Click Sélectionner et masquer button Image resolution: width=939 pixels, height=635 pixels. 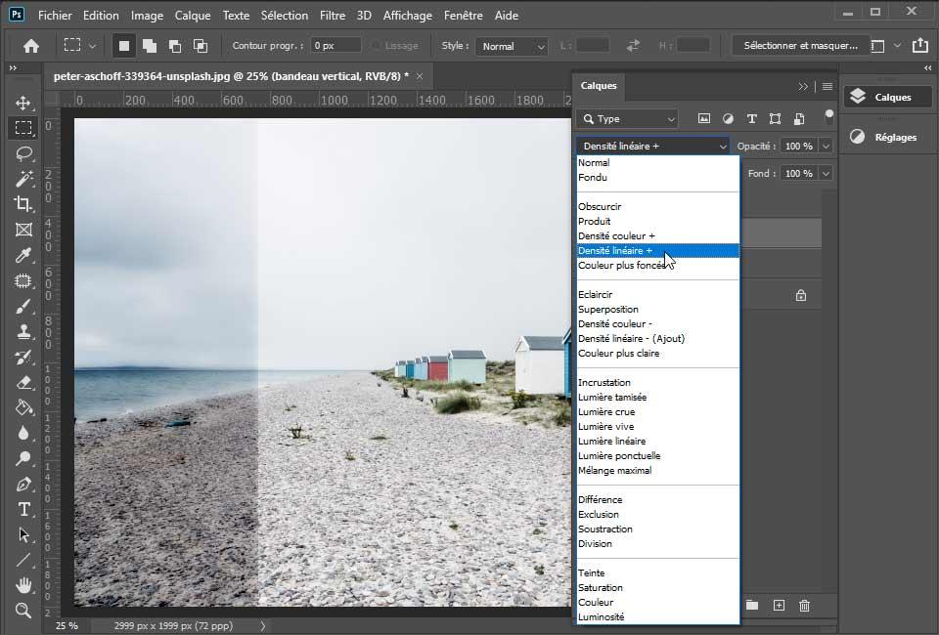pos(801,46)
